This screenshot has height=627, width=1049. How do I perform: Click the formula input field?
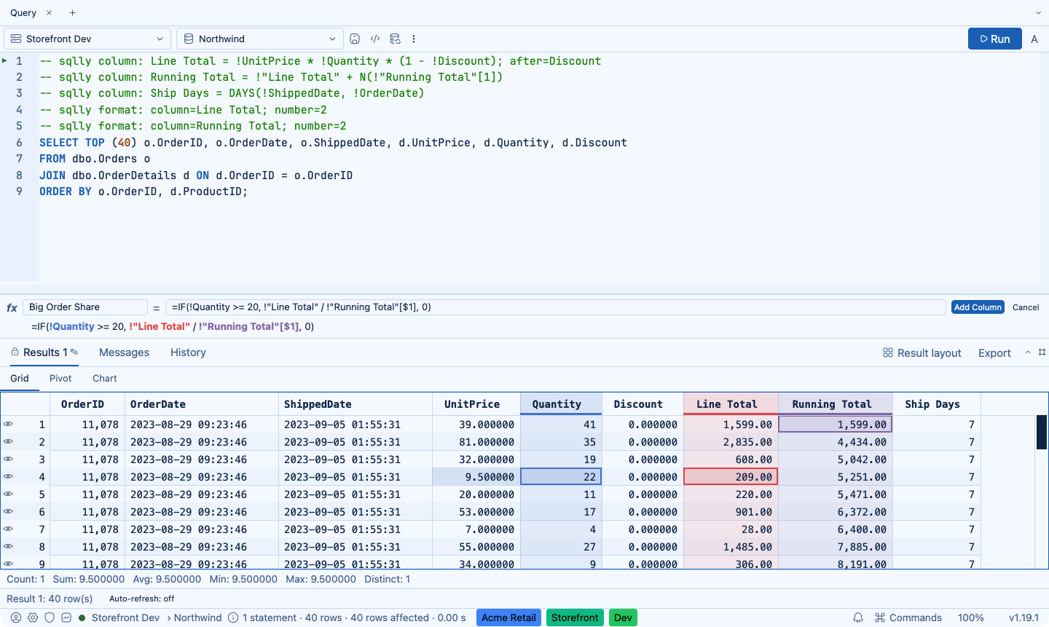tap(556, 307)
